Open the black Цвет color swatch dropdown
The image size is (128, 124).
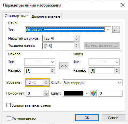point(77,93)
